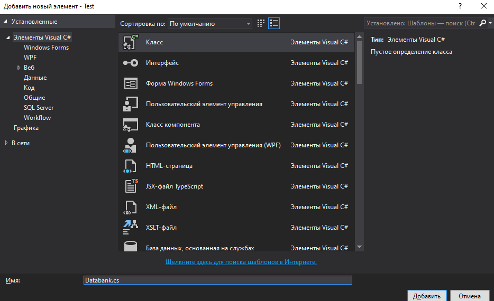Choose the Windows Forms form icon

tap(130, 83)
